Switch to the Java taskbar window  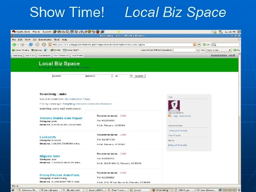tap(140, 190)
